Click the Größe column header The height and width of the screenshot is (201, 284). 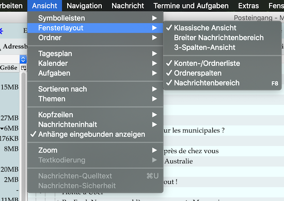click(x=9, y=68)
